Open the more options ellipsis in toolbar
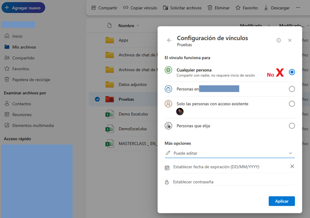310x218 pixels. 298,8
